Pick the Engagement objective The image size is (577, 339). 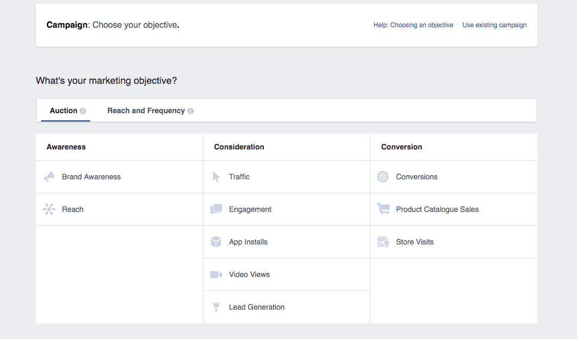coord(287,209)
